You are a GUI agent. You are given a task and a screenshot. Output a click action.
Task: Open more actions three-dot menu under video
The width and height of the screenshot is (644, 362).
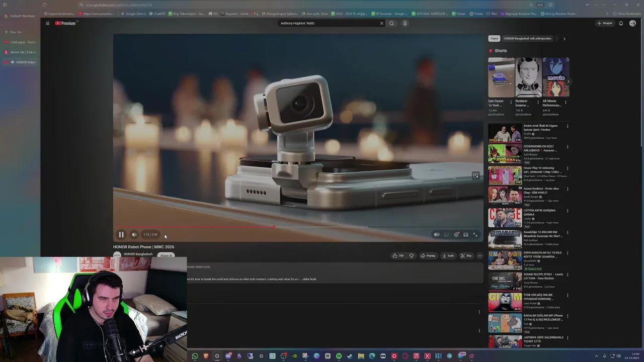coord(479,256)
